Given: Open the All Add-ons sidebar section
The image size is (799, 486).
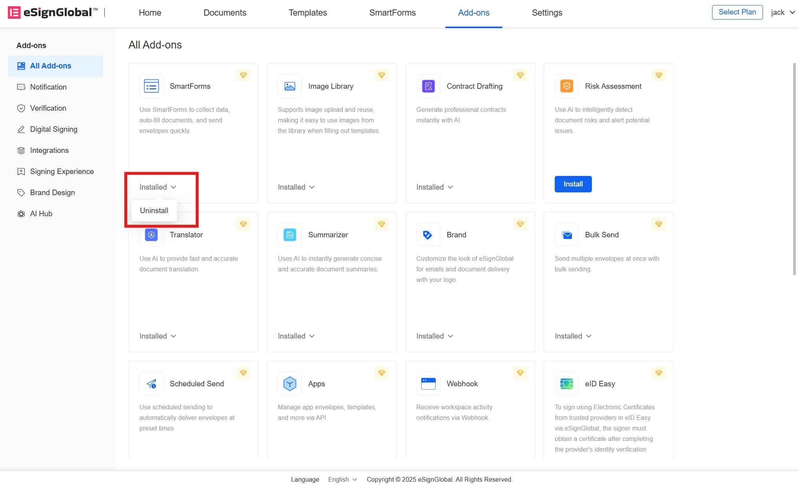Looking at the screenshot, I should coord(55,66).
